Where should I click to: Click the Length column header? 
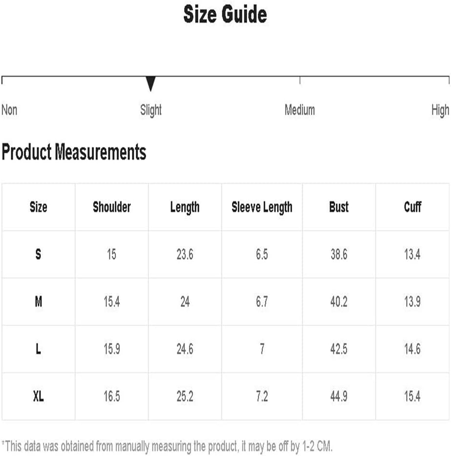click(185, 207)
